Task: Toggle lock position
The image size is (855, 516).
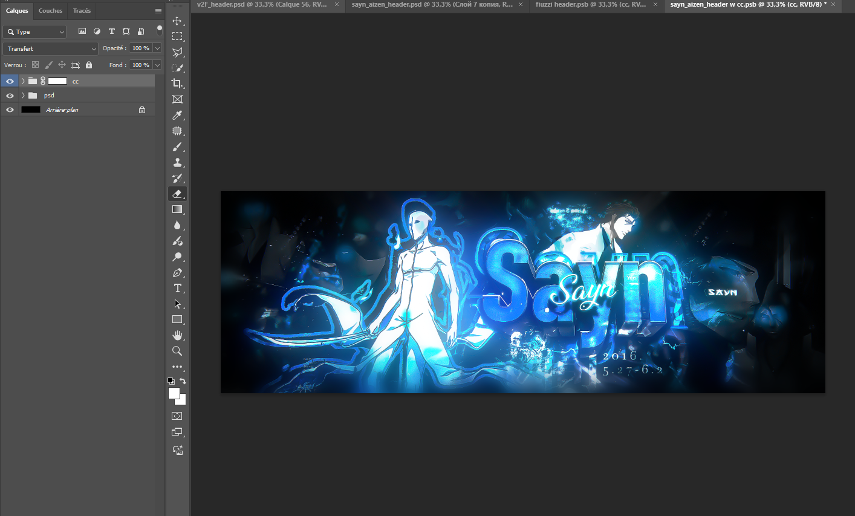Action: click(x=62, y=65)
